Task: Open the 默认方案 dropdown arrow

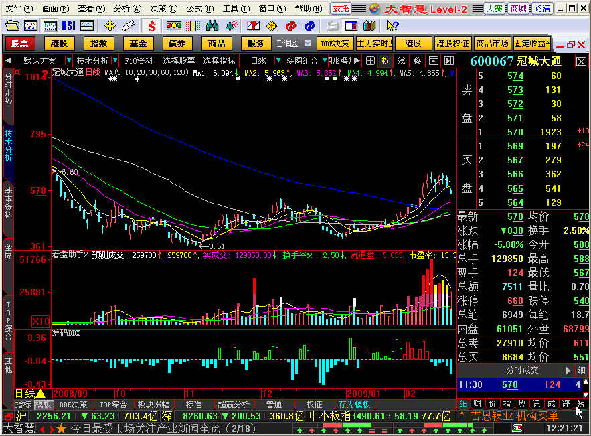Action: [68, 60]
